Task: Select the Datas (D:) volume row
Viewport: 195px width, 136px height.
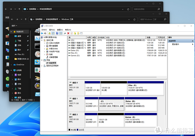Action: (x=117, y=50)
